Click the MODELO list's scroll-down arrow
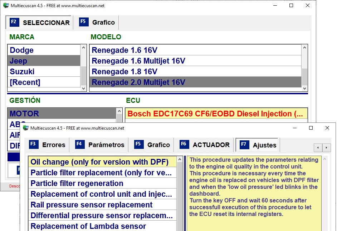This screenshot has width=337, height=231. point(304,89)
